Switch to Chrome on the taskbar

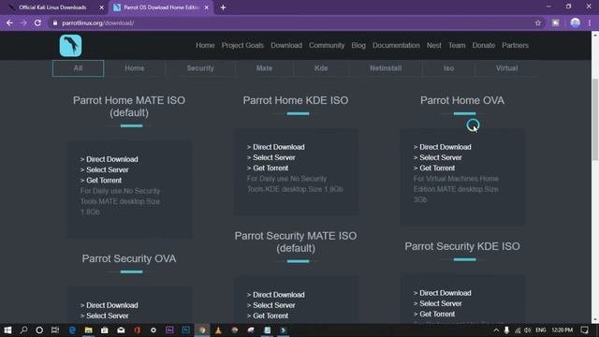pyautogui.click(x=202, y=330)
